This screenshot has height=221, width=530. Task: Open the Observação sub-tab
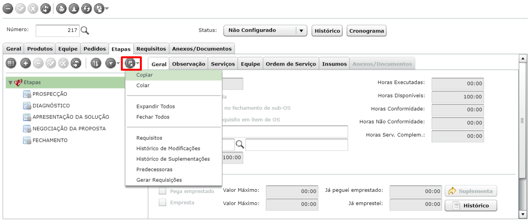tap(188, 64)
